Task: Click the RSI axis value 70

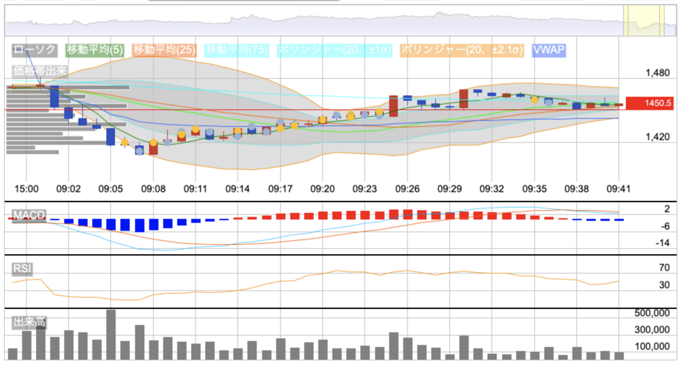Action: [x=665, y=269]
